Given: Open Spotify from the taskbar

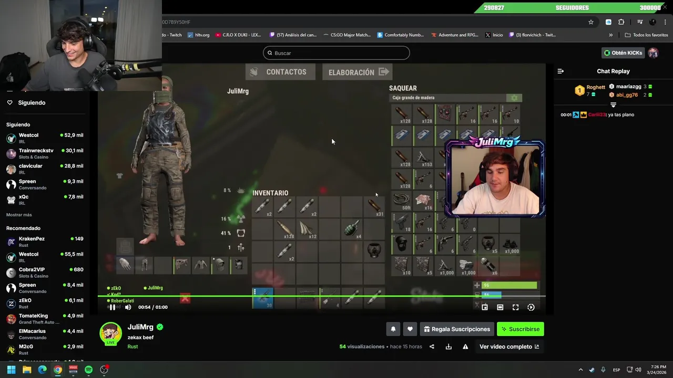Looking at the screenshot, I should coord(88,370).
